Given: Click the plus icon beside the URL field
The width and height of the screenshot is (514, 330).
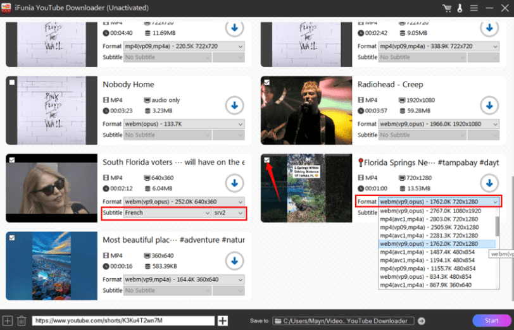Looking at the screenshot, I should tap(223, 321).
